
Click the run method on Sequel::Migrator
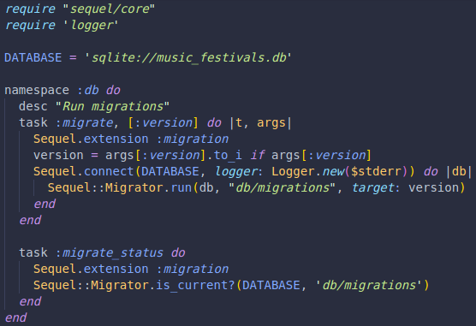[181, 187]
